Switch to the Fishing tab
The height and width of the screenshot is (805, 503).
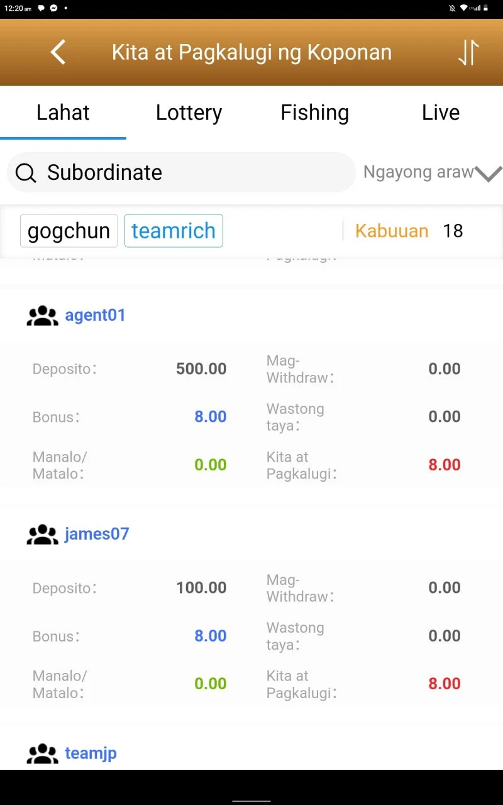pyautogui.click(x=314, y=113)
